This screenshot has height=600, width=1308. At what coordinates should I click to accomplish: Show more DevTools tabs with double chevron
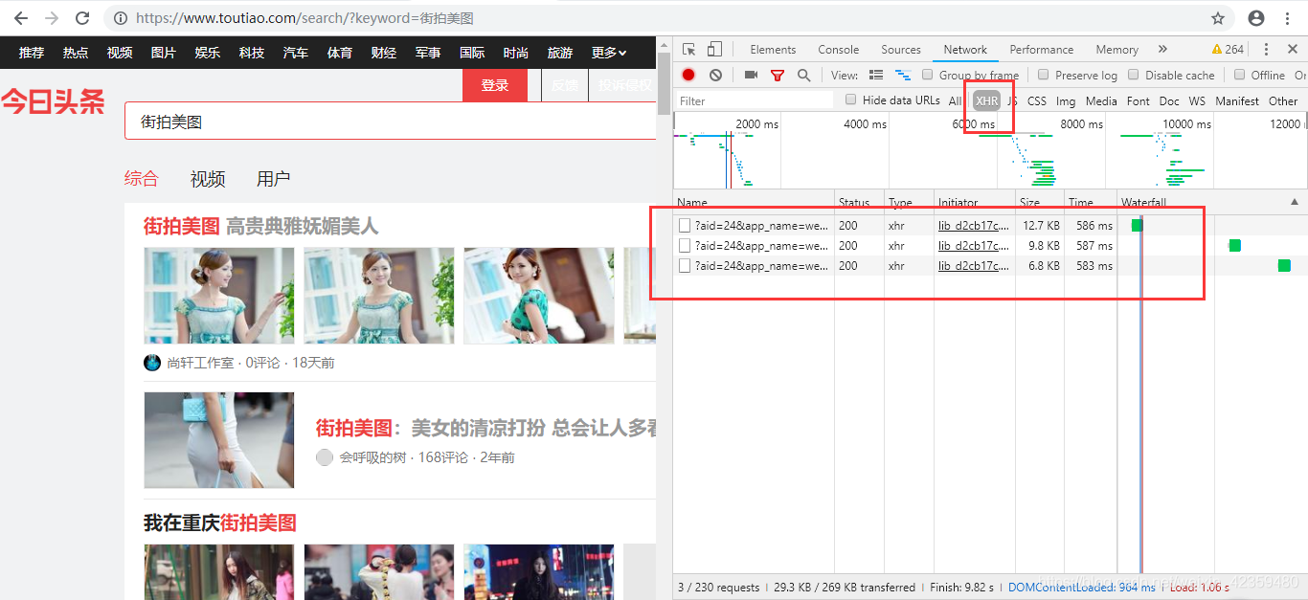point(1162,50)
